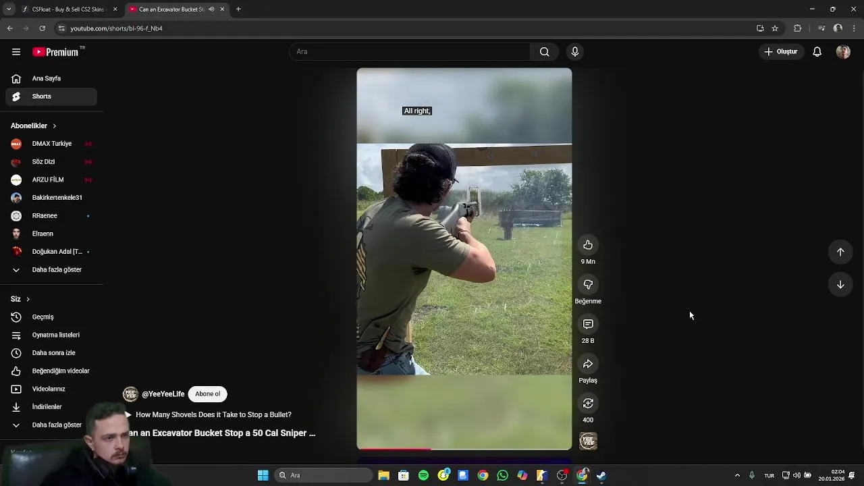Open Oynatma listeleri playlists
The height and width of the screenshot is (486, 864).
pos(51,335)
